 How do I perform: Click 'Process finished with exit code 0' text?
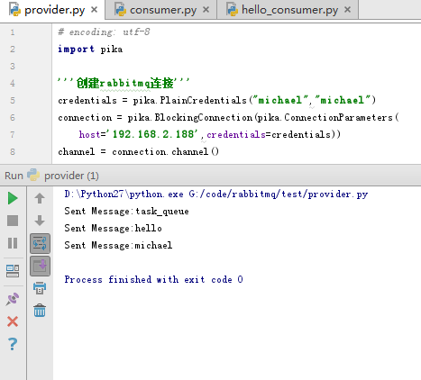(x=153, y=280)
